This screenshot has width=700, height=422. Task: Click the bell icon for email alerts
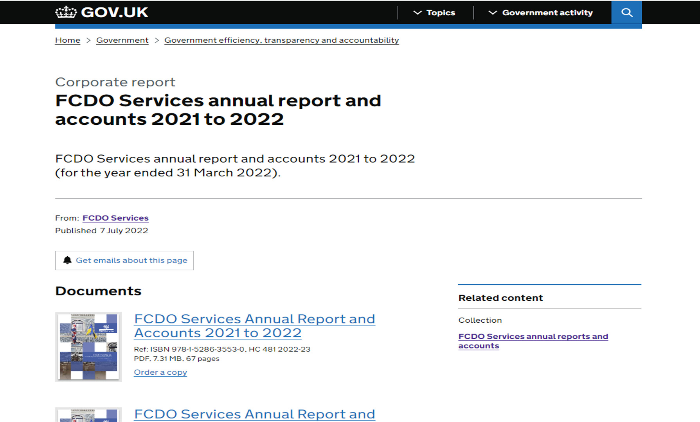click(68, 260)
